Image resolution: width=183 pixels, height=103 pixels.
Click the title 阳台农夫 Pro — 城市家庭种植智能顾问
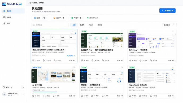click(x=97, y=50)
